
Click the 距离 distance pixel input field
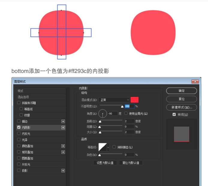[x=129, y=121]
